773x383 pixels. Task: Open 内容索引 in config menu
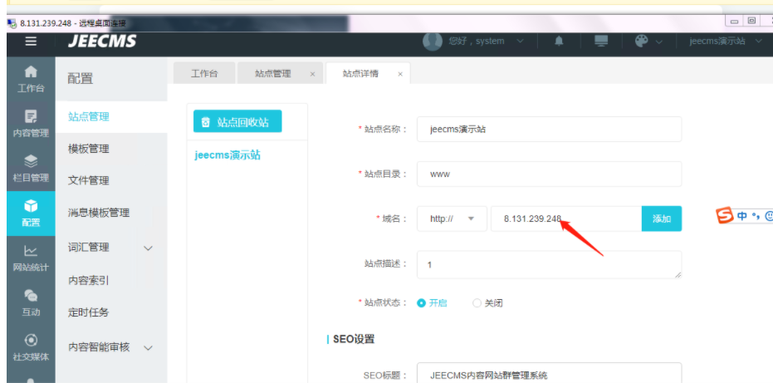tap(111, 280)
